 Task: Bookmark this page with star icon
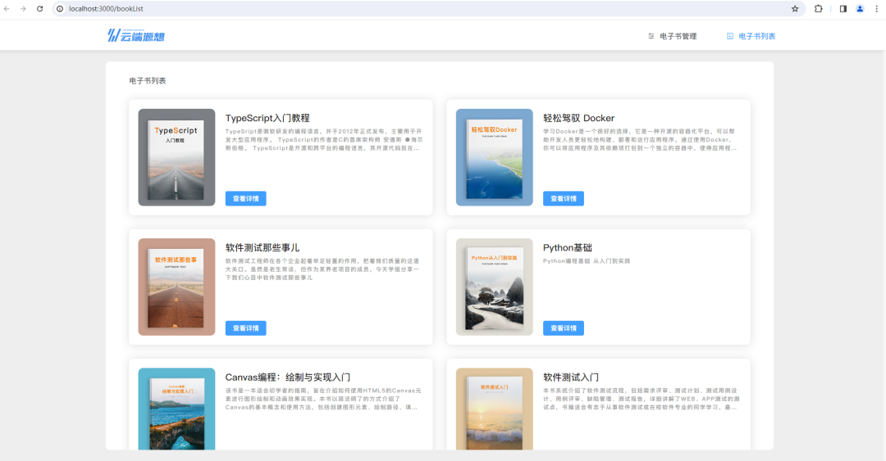tap(795, 9)
